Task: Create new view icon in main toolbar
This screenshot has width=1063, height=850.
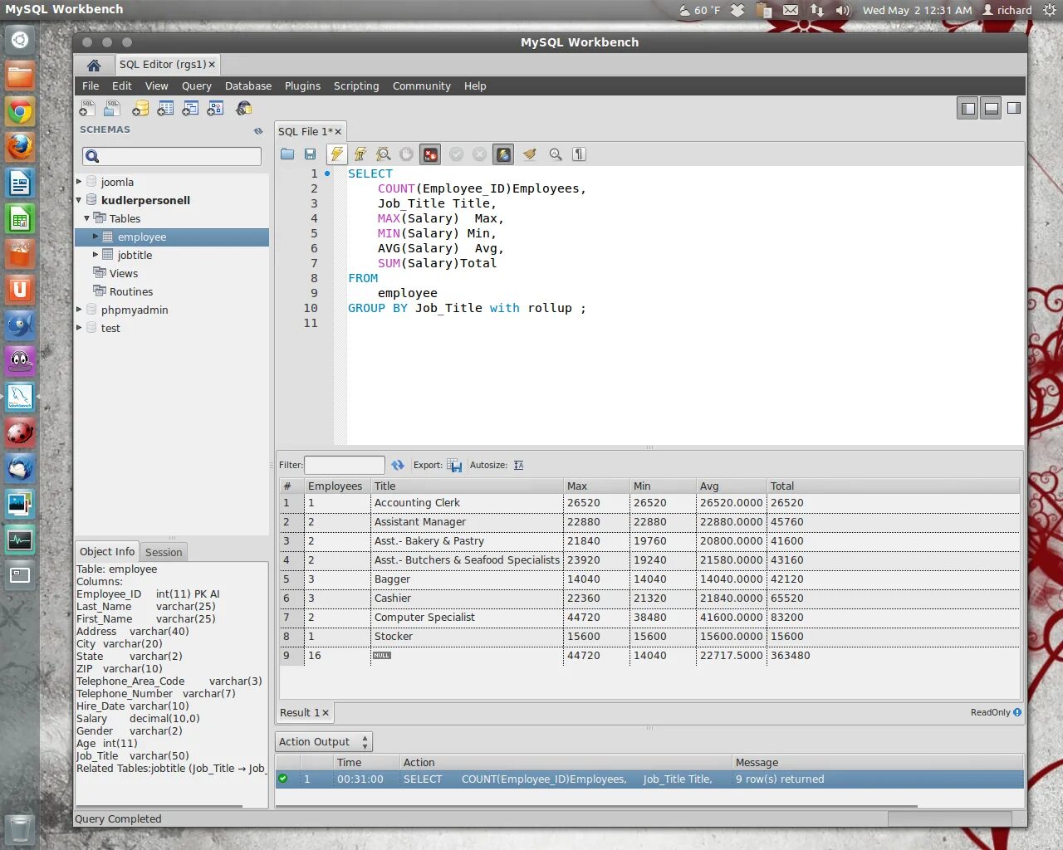Action: tap(190, 108)
